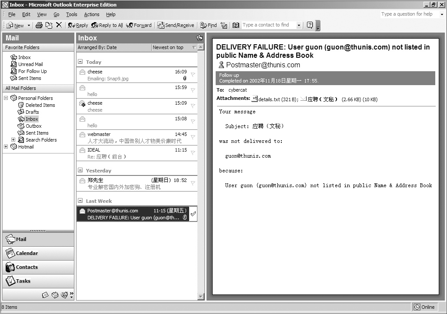Open Folder List icon in navigation pane
The height and width of the screenshot is (314, 447).
(x=55, y=295)
